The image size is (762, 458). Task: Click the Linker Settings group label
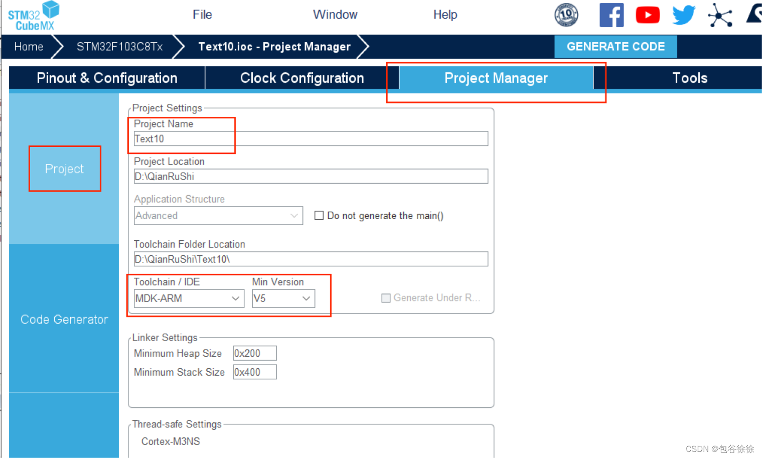[x=165, y=338]
